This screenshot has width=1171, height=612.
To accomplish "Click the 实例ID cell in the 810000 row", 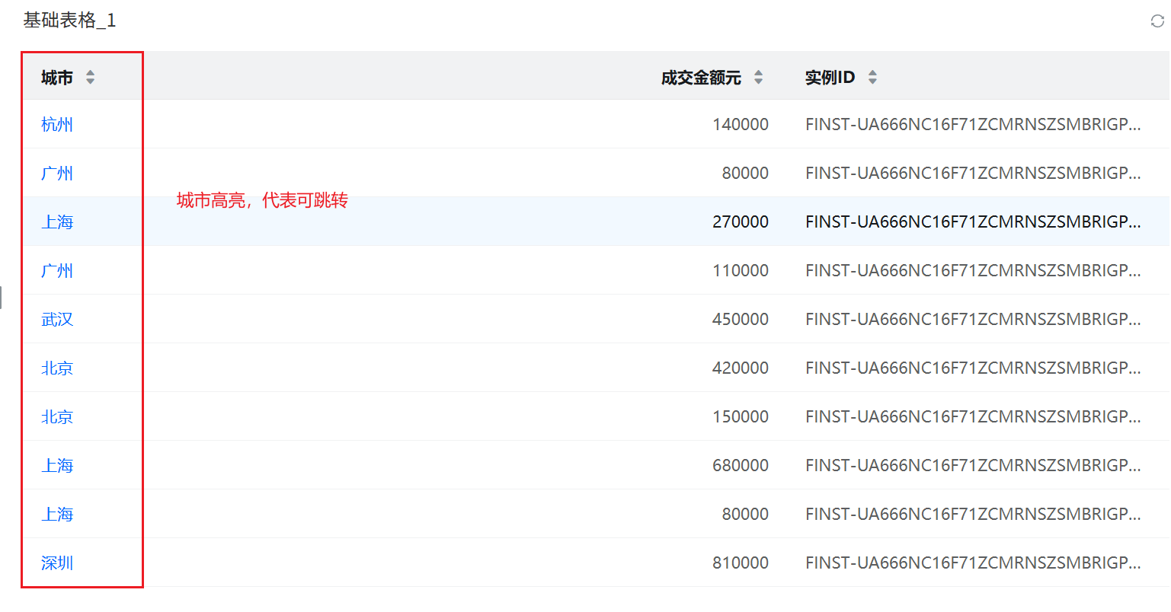I will (972, 563).
